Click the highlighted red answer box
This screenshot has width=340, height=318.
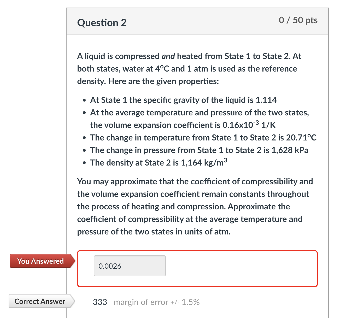point(197,269)
